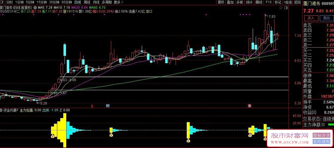The height and width of the screenshot is (148, 334).
Task: Click the panel toggle icon left of 分时
Action: coord(2,2)
